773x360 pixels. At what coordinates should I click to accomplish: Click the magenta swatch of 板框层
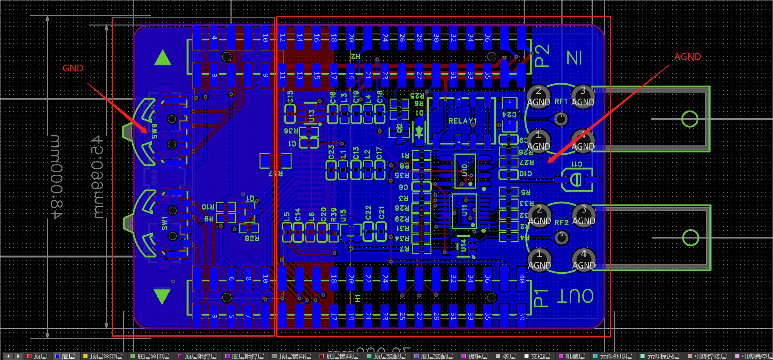click(x=464, y=356)
